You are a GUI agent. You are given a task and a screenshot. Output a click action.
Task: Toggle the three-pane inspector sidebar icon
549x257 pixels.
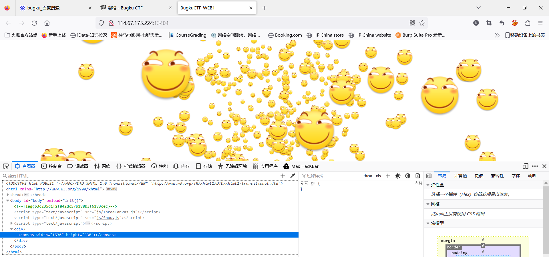coord(429,176)
